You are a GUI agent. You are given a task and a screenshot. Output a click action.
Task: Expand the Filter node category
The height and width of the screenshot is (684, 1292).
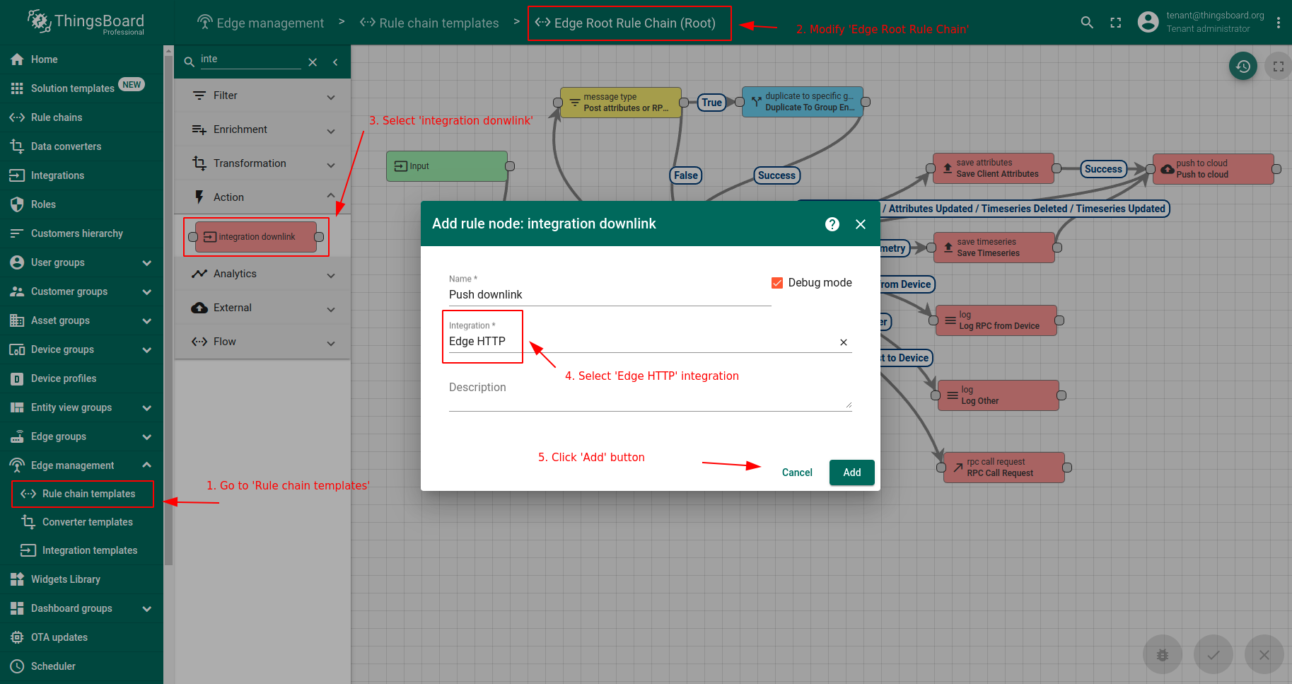262,95
